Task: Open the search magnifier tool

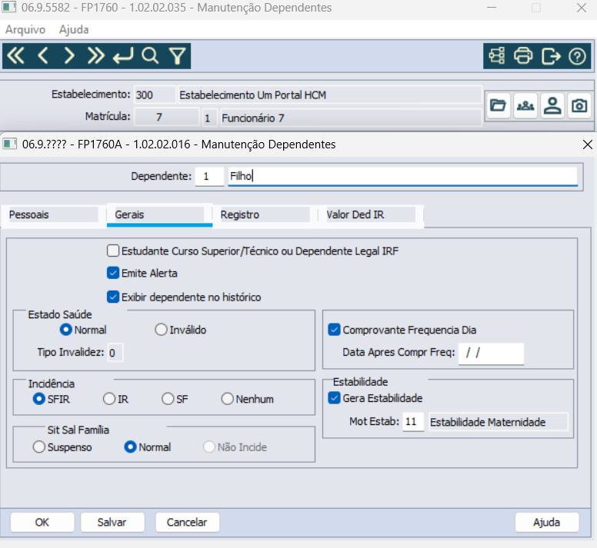Action: 150,56
